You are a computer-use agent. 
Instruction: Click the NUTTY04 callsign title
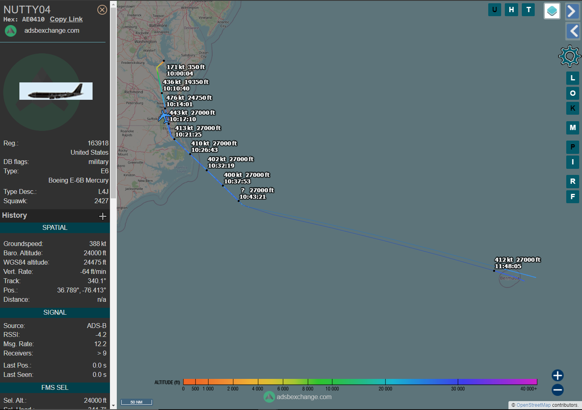coord(27,9)
